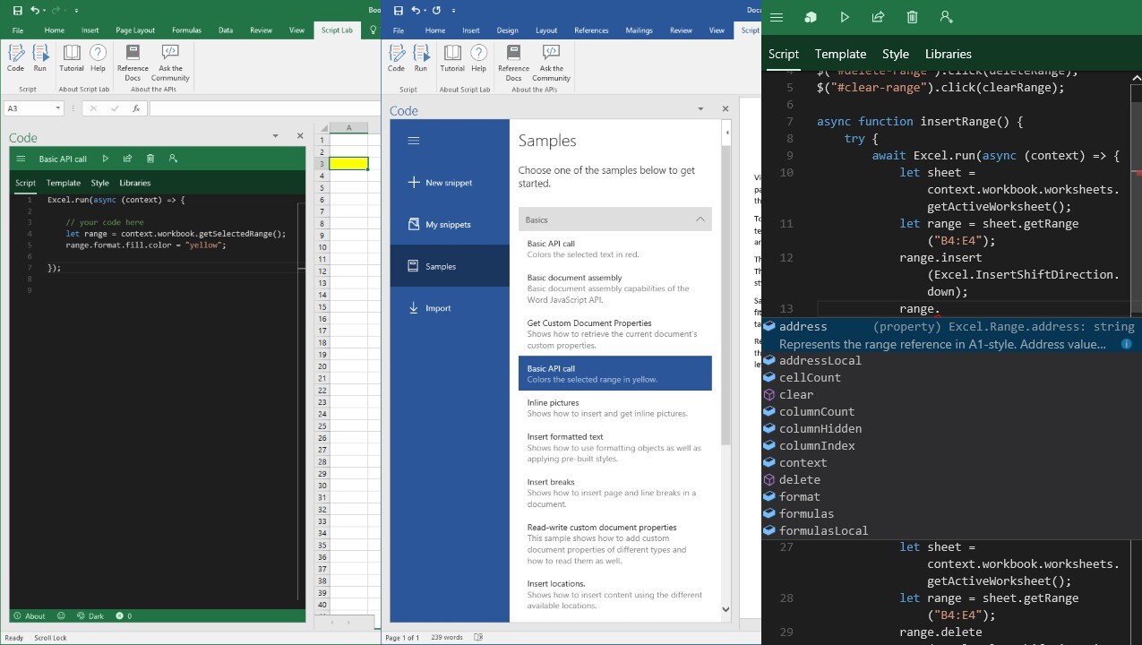Open the Design tab in Word
1142x645 pixels.
point(507,30)
